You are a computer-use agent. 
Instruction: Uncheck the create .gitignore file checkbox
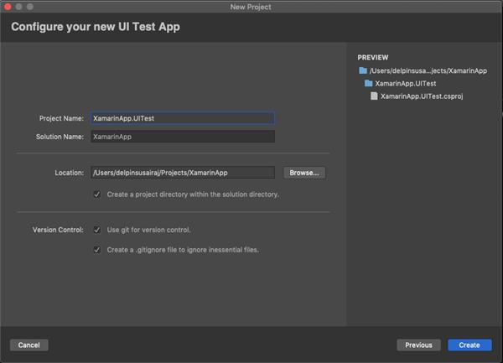pos(97,250)
